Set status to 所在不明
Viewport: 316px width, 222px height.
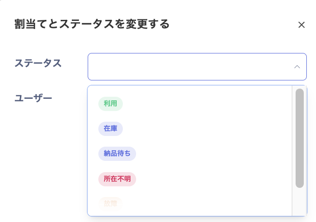[117, 179]
